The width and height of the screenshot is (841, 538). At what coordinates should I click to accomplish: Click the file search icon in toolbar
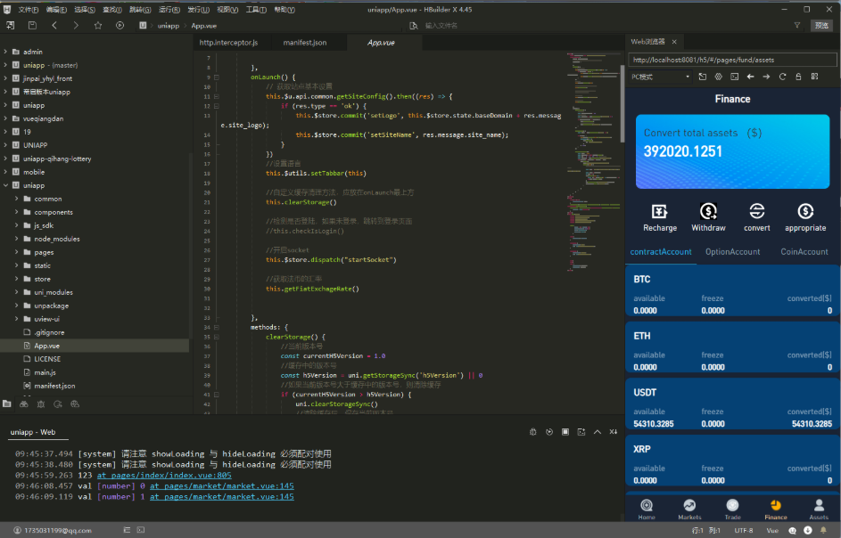click(x=413, y=25)
